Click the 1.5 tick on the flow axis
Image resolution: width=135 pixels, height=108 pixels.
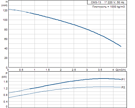48,70
